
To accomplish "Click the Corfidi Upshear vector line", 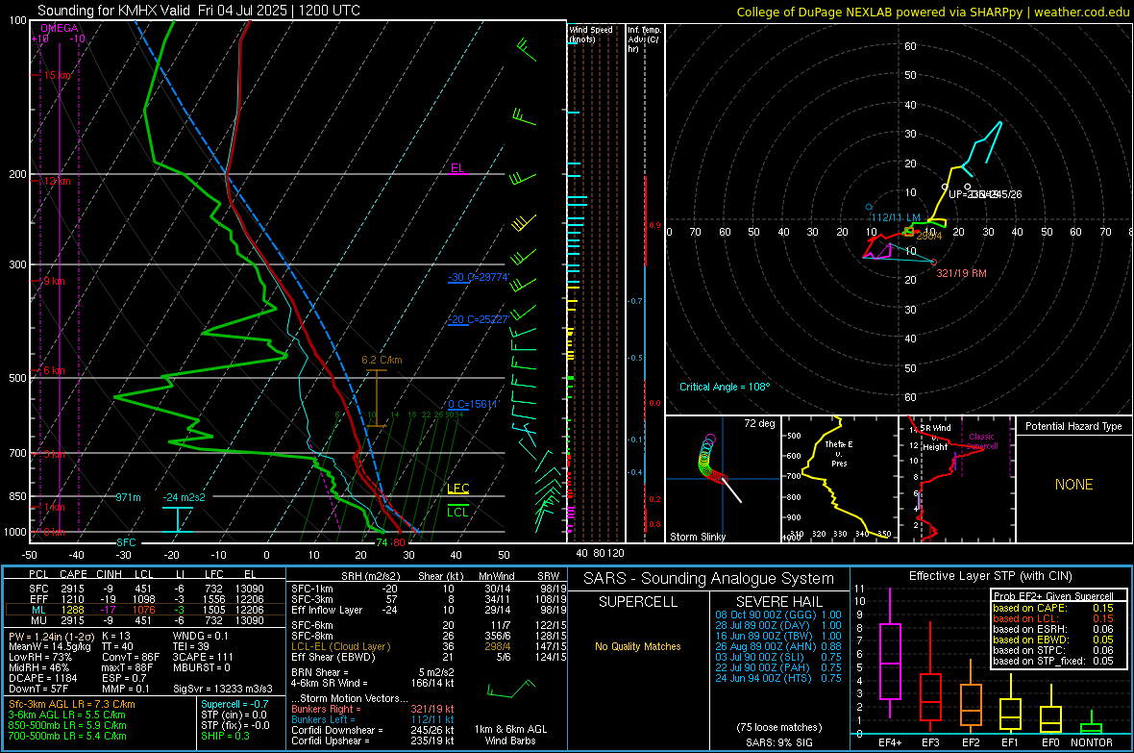I will pyautogui.click(x=373, y=740).
